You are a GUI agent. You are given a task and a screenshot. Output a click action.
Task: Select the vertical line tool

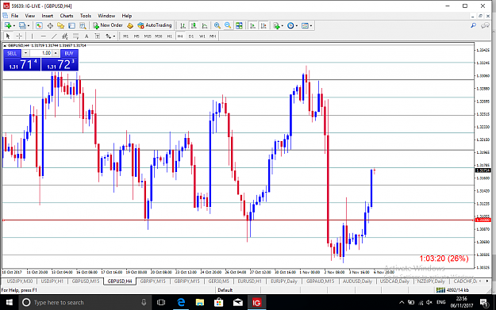coord(32,36)
